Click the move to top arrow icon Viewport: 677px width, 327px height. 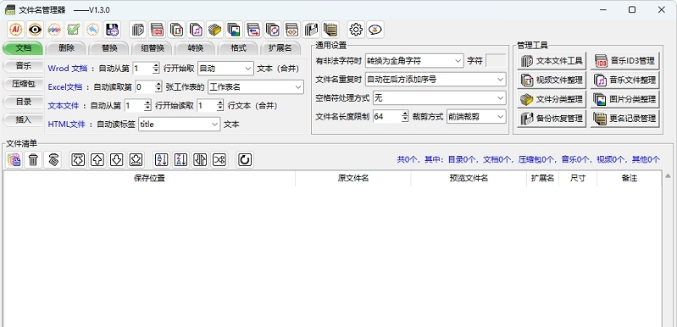coord(78,160)
